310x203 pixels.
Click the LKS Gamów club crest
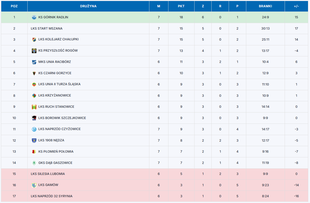pyautogui.click(x=34, y=185)
